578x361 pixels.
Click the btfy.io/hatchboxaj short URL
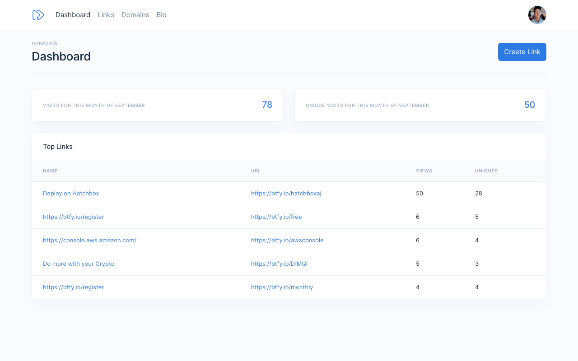(286, 193)
